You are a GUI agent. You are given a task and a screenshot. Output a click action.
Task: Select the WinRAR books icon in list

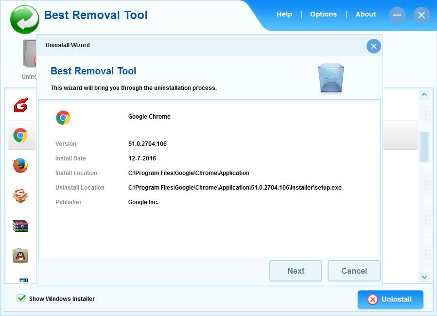pos(20,226)
